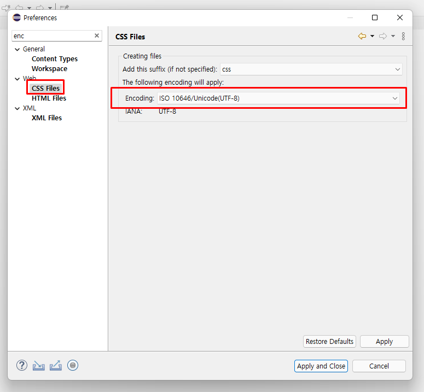Select Workspace preferences page

[x=49, y=69]
